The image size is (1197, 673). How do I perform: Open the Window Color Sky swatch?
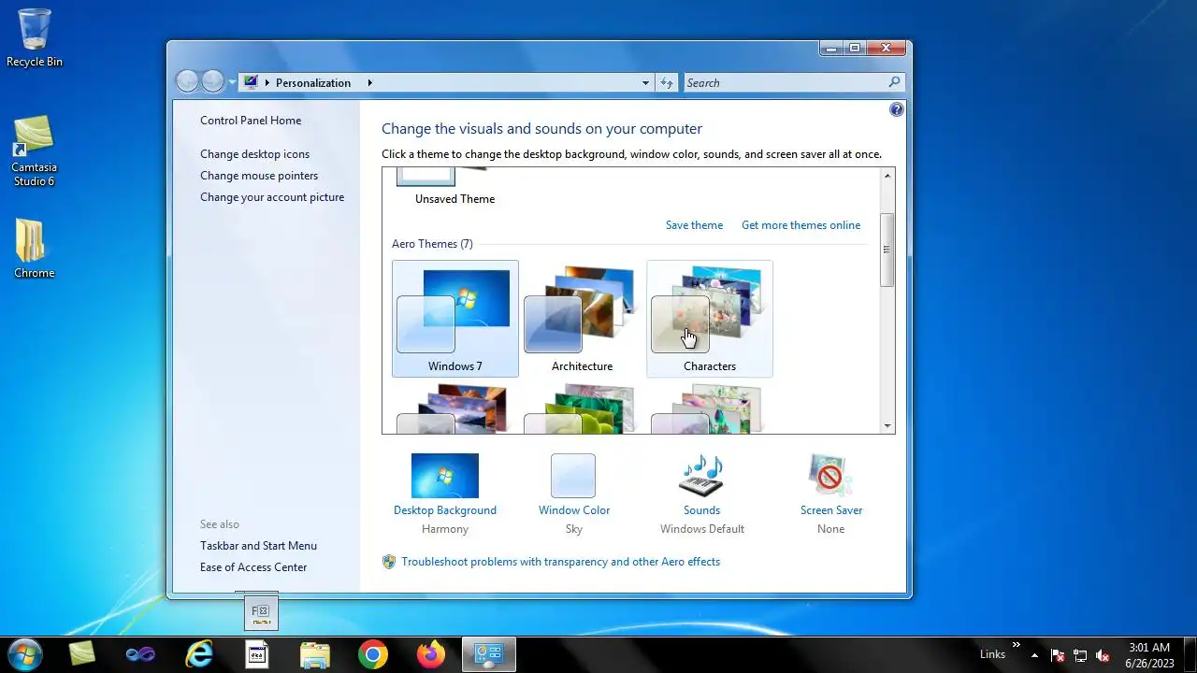point(573,476)
